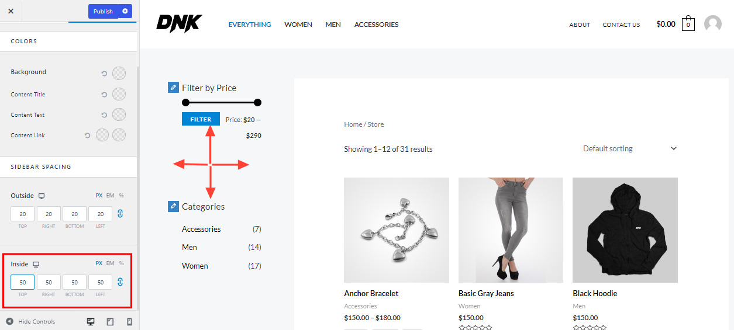
Task: Pick the Content Text color
Action: pyautogui.click(x=119, y=114)
